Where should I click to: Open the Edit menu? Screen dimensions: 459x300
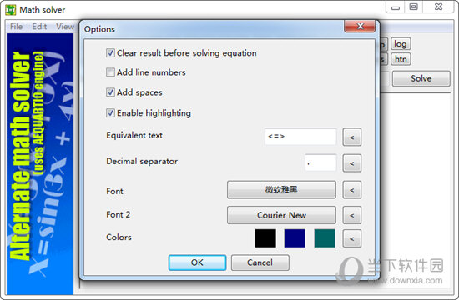(x=39, y=27)
